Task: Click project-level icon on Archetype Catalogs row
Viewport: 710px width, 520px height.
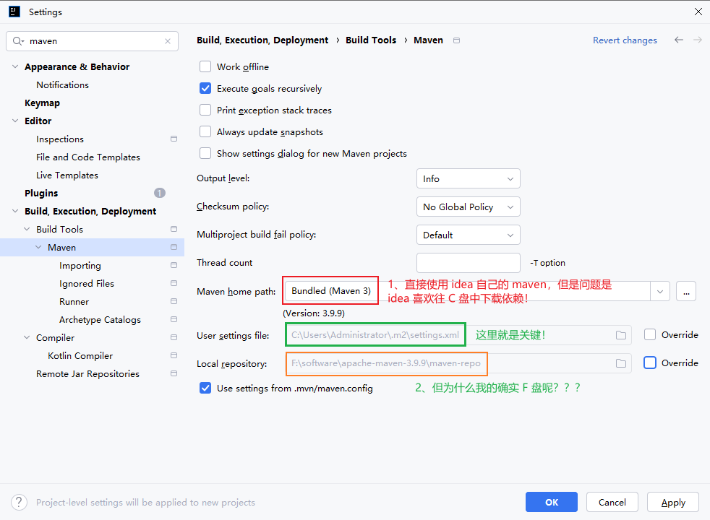Action: (174, 320)
